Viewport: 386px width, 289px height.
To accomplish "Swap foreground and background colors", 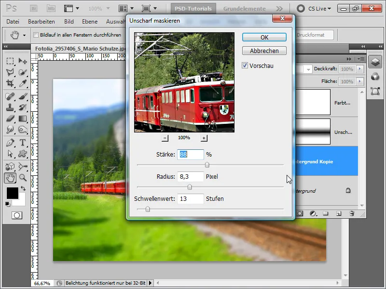I will pos(23,188).
